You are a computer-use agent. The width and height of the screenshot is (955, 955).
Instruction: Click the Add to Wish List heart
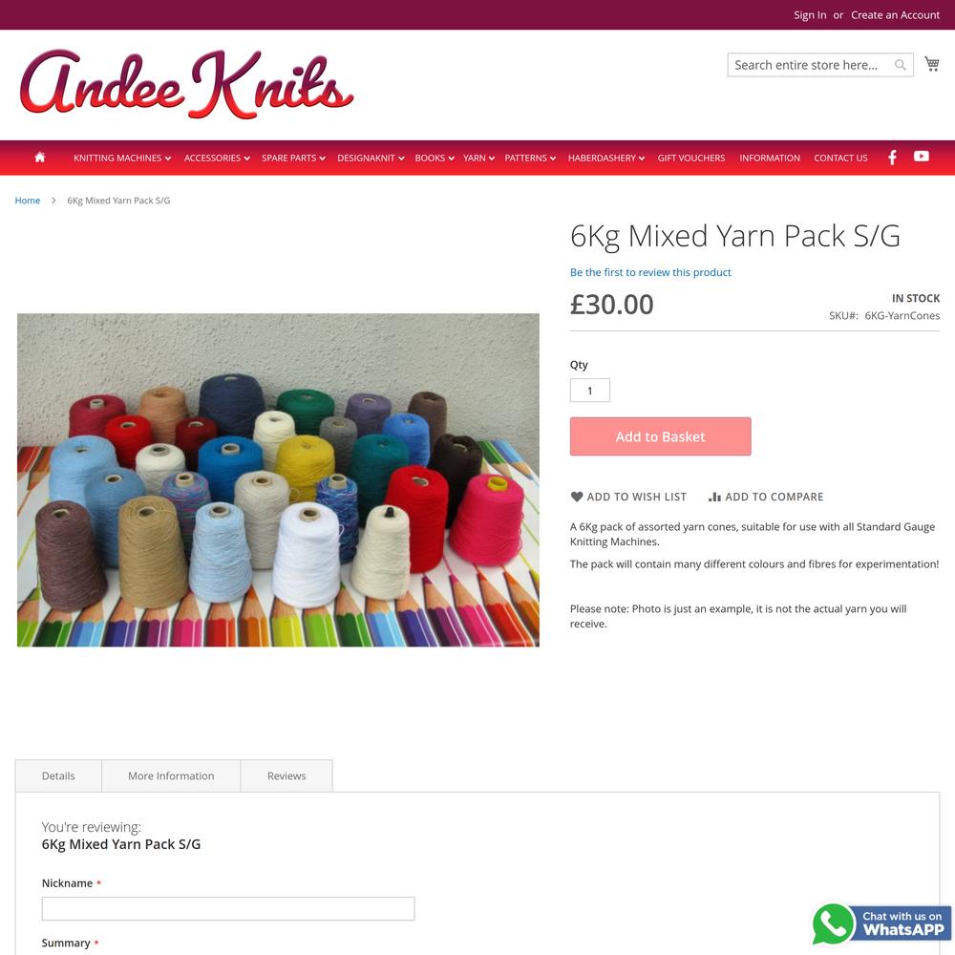click(577, 497)
